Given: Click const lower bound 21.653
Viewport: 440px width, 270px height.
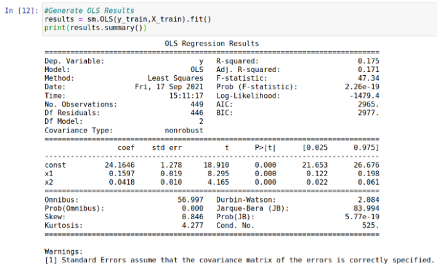Looking at the screenshot, I should (x=315, y=165).
